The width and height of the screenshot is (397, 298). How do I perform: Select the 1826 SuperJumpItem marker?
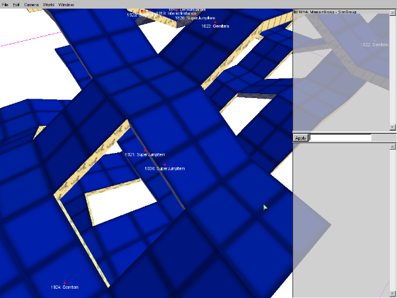pyautogui.click(x=195, y=14)
